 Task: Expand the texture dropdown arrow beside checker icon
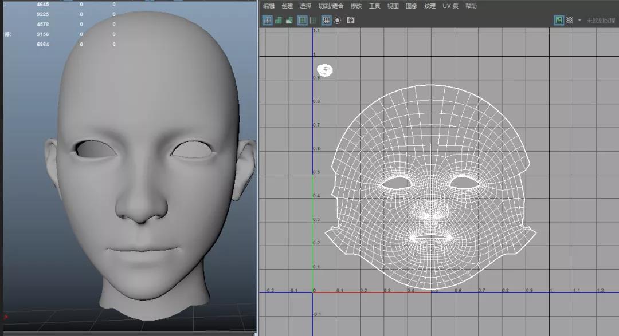point(579,20)
